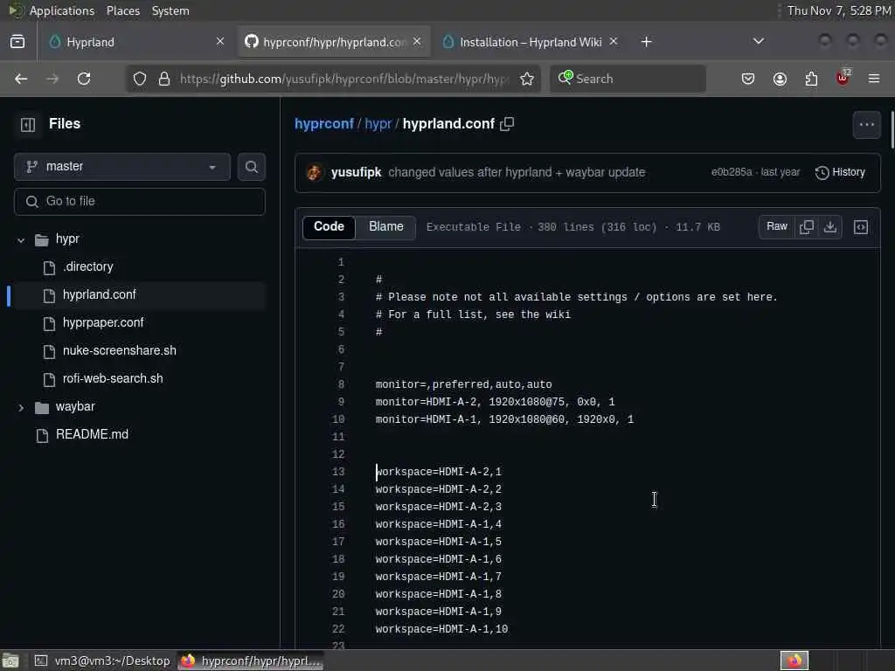This screenshot has height=671, width=895.
Task: Open the more file actions menu
Action: 866,124
